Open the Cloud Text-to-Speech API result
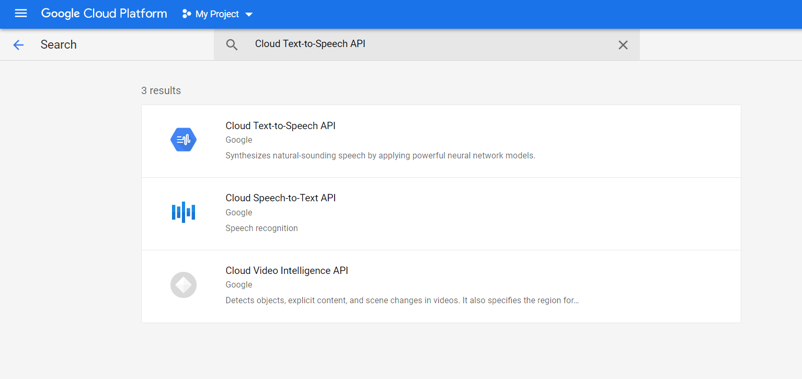The width and height of the screenshot is (802, 379). (441, 141)
